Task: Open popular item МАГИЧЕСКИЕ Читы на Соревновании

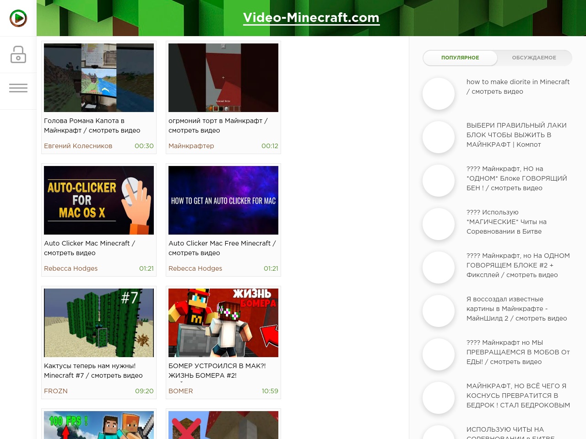Action: (x=506, y=222)
